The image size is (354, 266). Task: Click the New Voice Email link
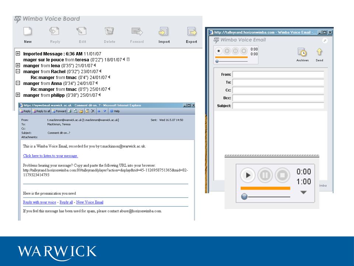(90, 202)
